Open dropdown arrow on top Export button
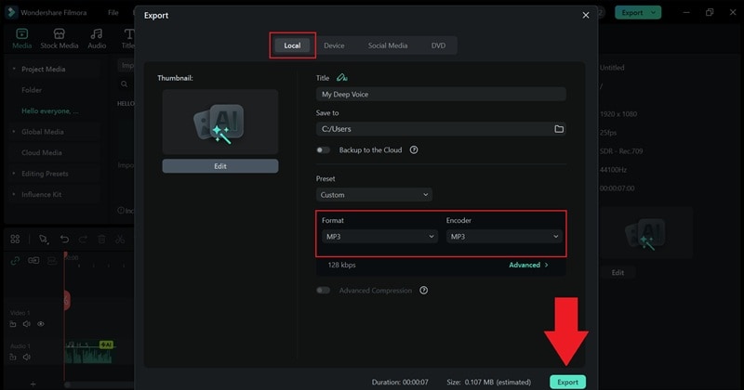Screen dimensions: 744x390 click(654, 12)
